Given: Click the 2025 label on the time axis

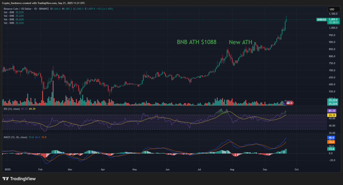Looking at the screenshot, I should pyautogui.click(x=7, y=170).
